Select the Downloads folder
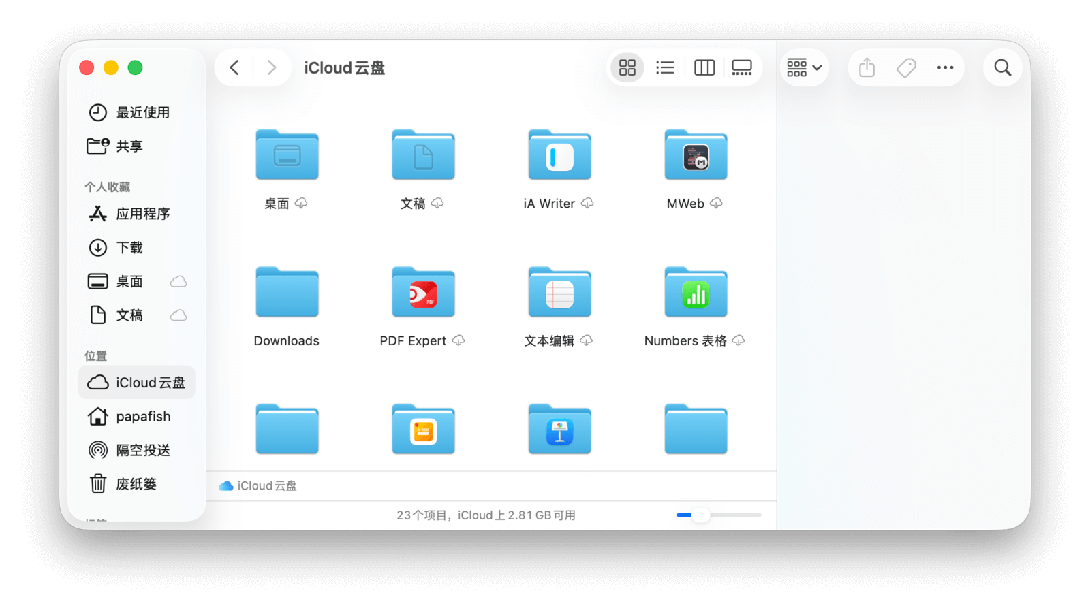The width and height of the screenshot is (1090, 608). (287, 293)
